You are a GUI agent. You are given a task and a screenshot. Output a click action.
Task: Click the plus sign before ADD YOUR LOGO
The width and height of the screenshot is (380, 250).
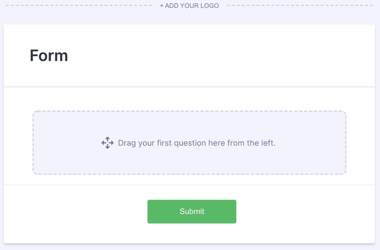tap(162, 6)
